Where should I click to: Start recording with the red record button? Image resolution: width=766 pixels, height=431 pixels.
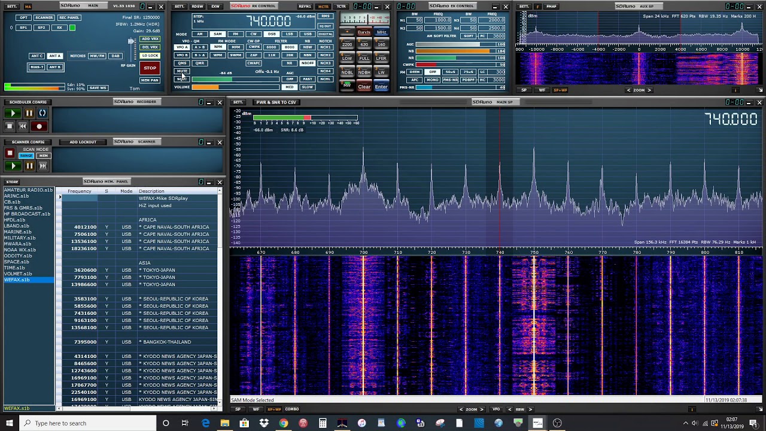[39, 126]
